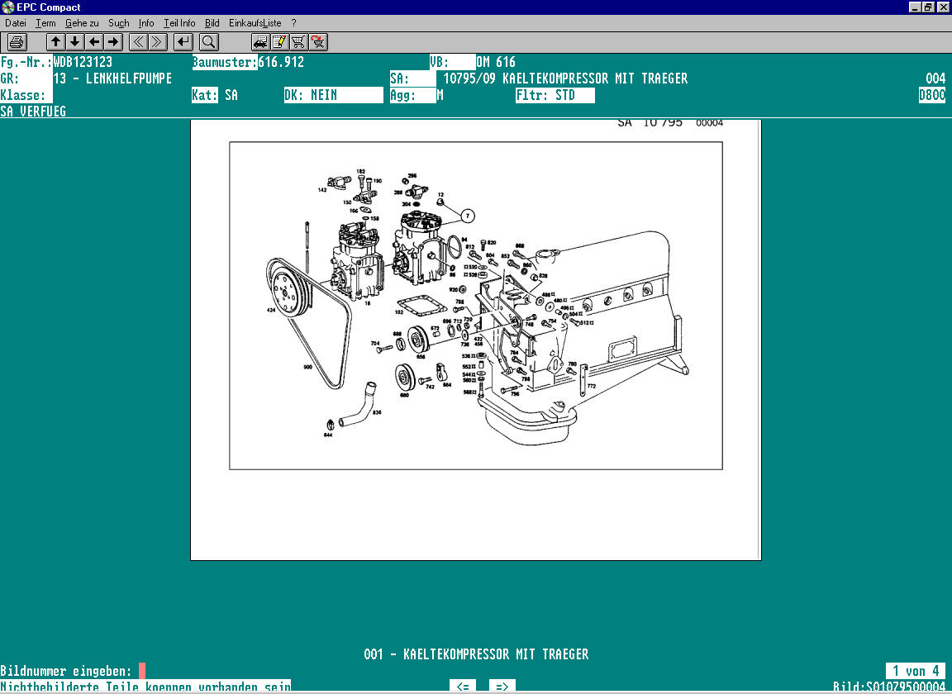Click the cart with red arrow icon
Viewport: 952px width, 694px height.
click(318, 41)
